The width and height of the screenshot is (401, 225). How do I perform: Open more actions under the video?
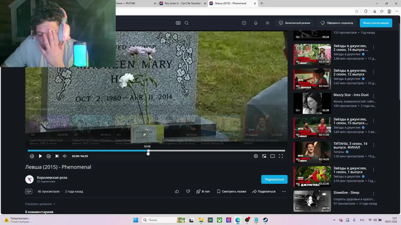(284, 191)
